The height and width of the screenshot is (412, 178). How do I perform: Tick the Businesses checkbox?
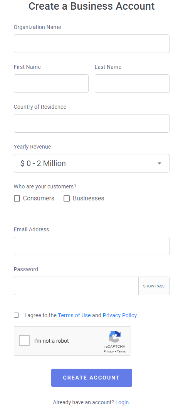(67, 198)
